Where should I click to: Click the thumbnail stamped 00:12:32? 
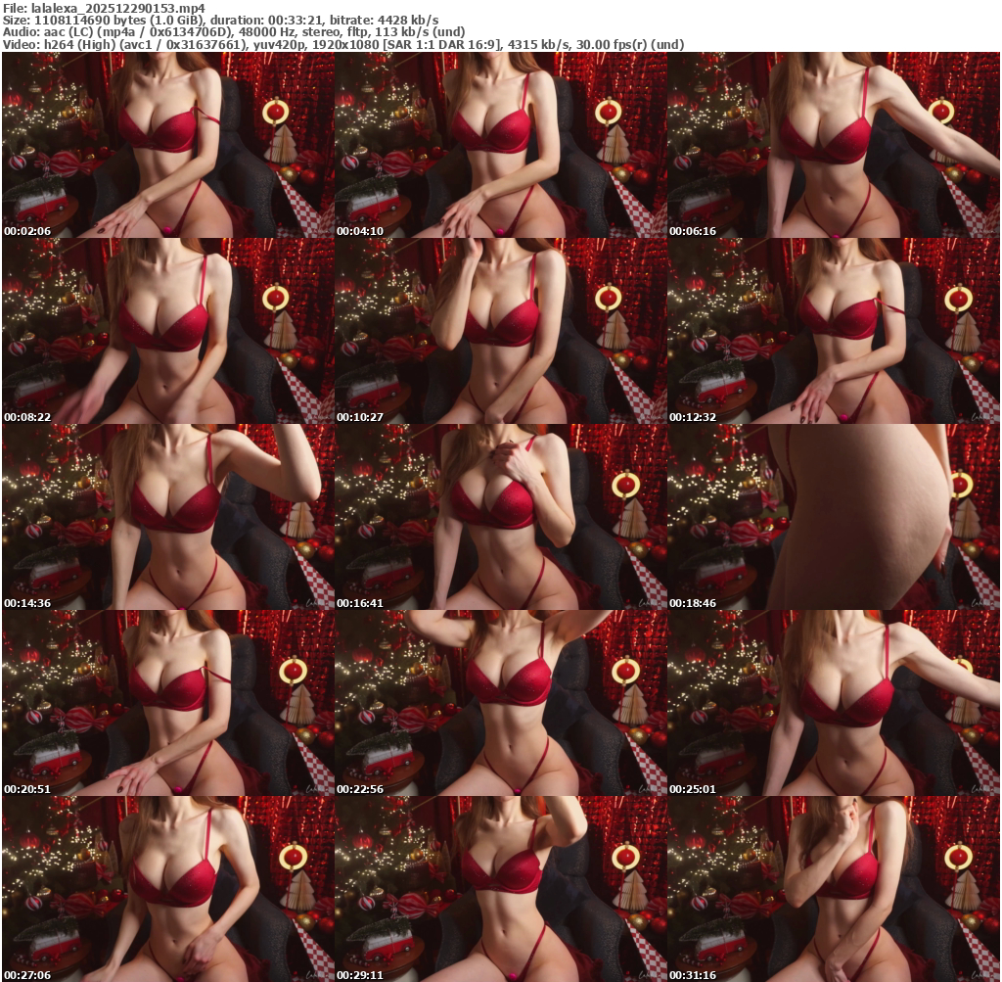[x=833, y=331]
